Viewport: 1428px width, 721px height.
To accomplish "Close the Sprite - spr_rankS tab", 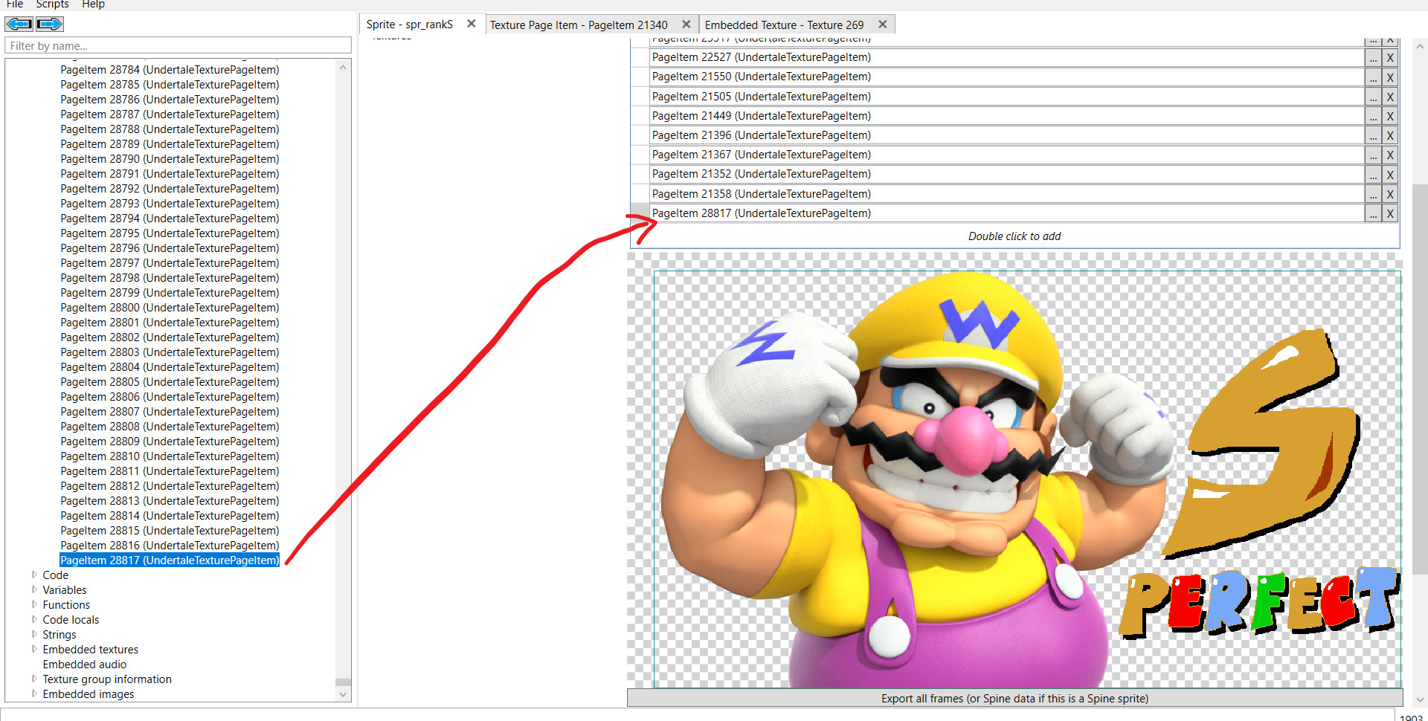I will click(471, 24).
